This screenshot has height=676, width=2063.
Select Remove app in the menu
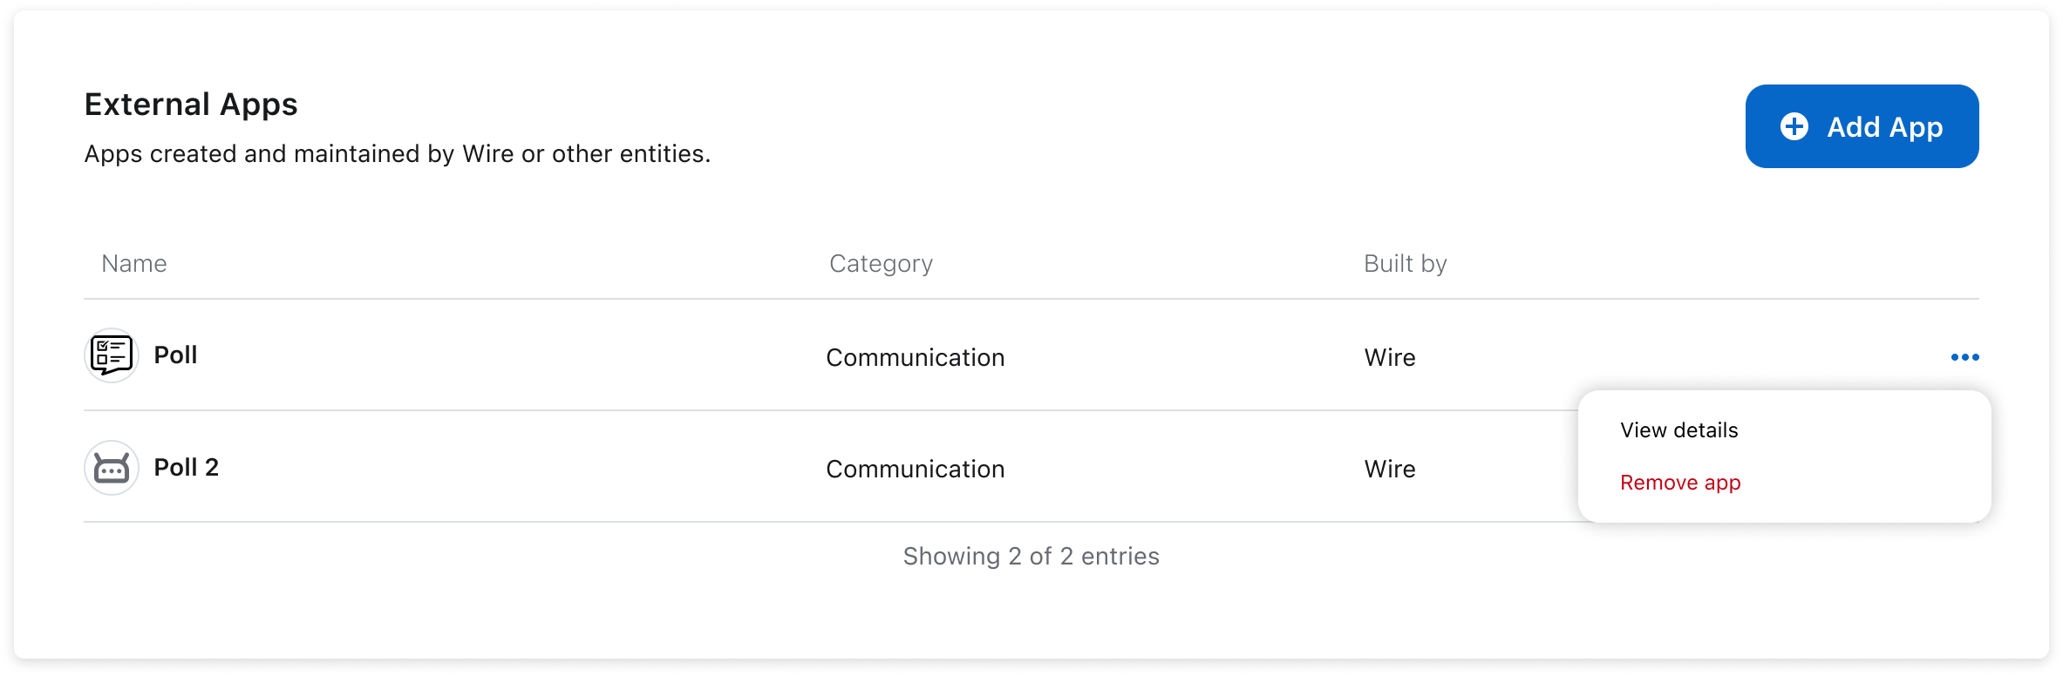[1679, 483]
